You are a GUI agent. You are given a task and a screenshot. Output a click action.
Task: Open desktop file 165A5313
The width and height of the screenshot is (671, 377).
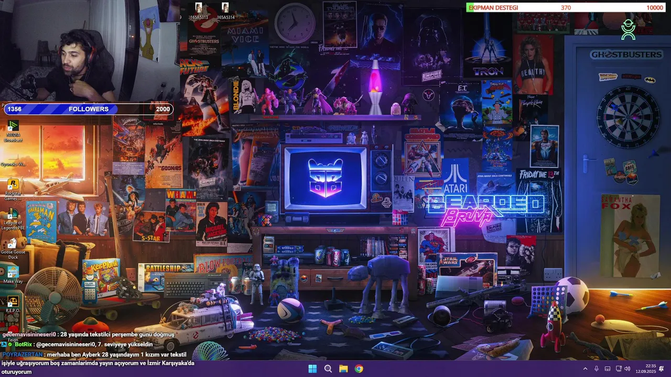(x=199, y=12)
